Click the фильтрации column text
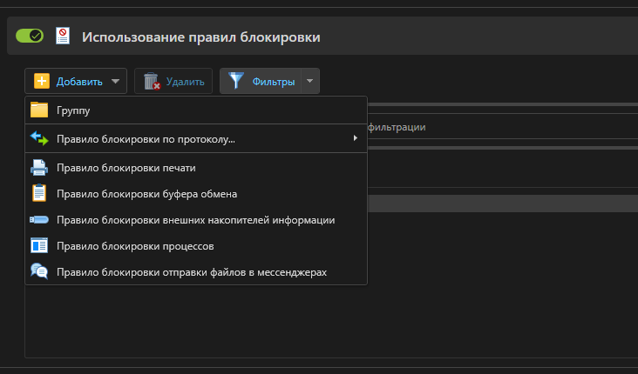The width and height of the screenshot is (638, 374). (x=397, y=127)
